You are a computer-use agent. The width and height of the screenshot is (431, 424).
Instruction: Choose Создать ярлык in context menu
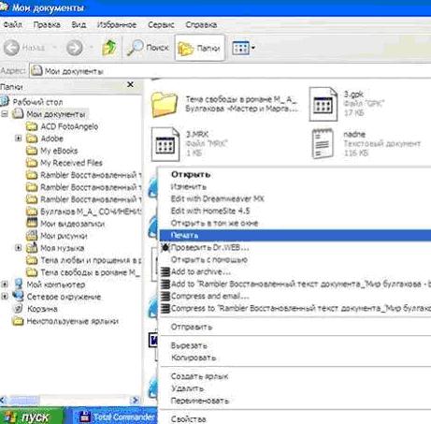click(x=295, y=376)
